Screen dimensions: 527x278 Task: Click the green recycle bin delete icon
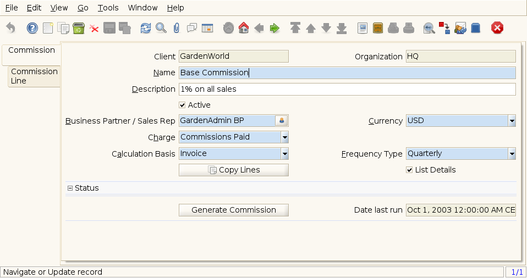point(79,28)
